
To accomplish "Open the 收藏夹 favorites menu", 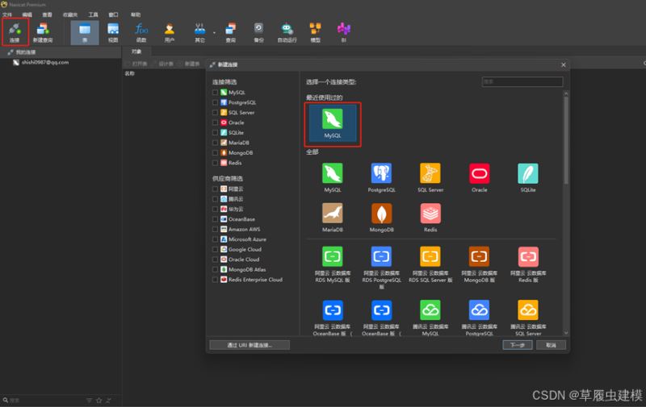I will coord(70,15).
